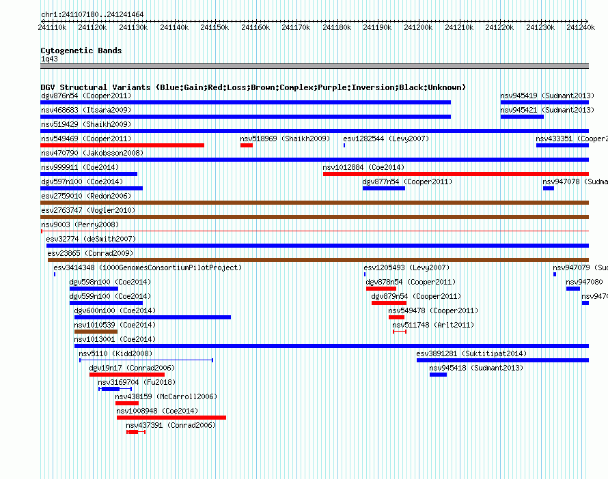Click the esv3891281 (Suktitipat2014) label
The width and height of the screenshot is (608, 479).
tap(471, 353)
